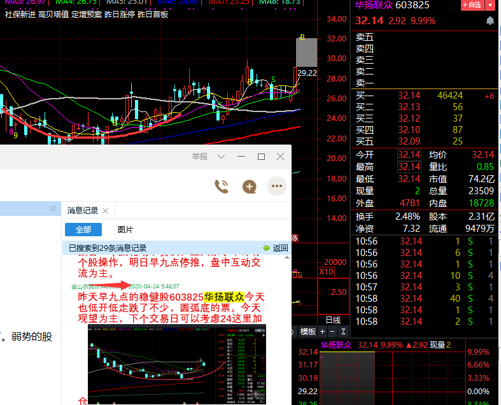The image size is (501, 405).
Task: Click highlighted 华扬联众 keyword in message
Action: pos(224,297)
